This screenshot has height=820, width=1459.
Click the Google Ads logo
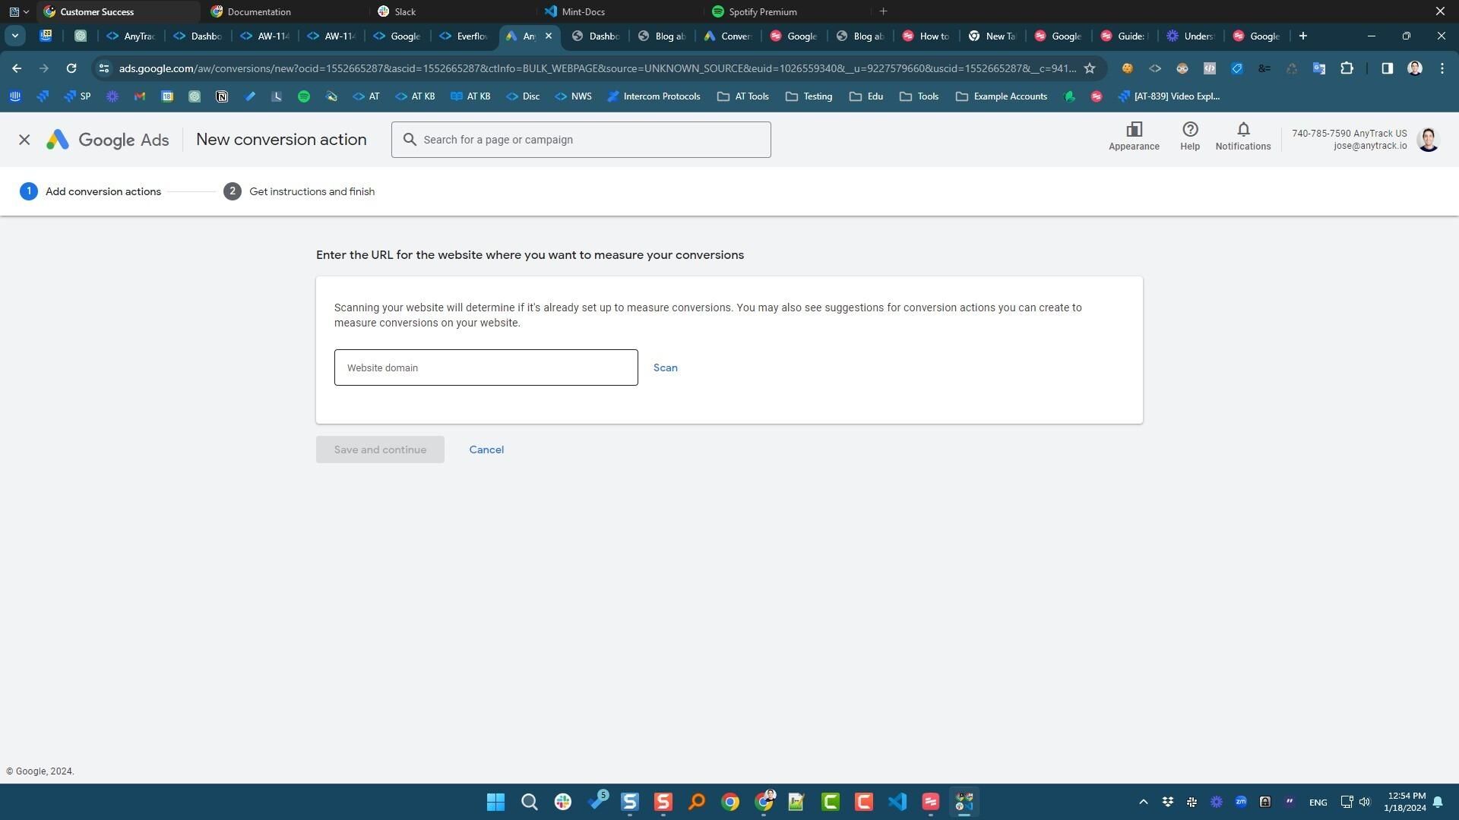tap(106, 140)
